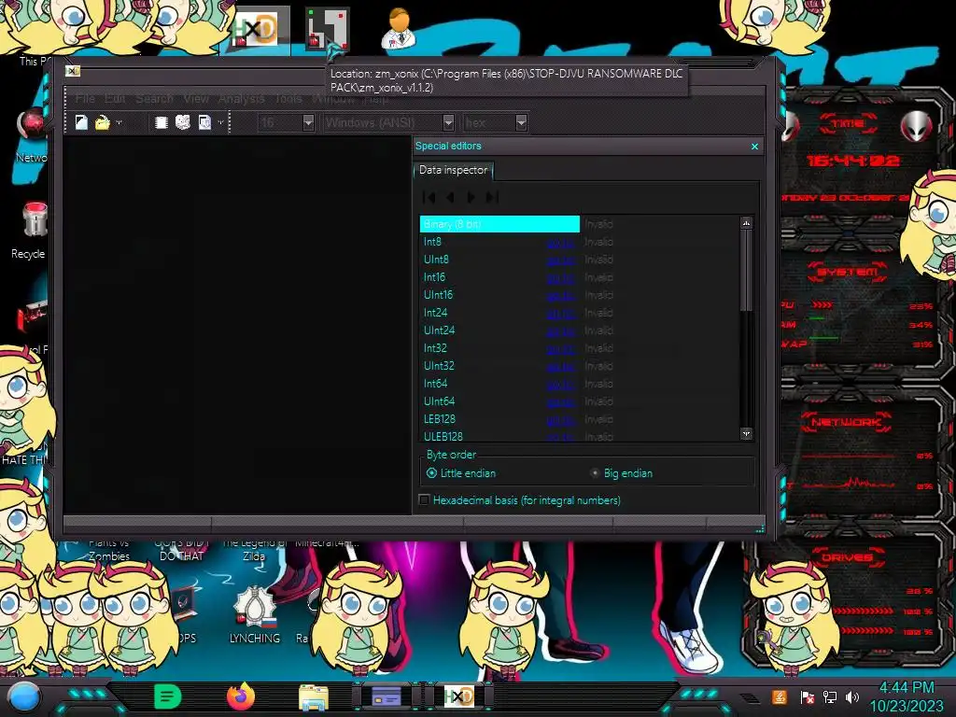Click the go to link for LEB128
956x717 pixels.
click(561, 419)
